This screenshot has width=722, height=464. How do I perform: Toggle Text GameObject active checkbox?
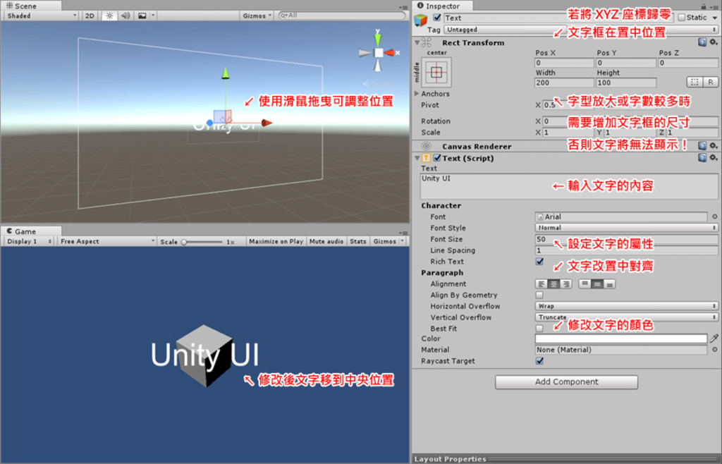pos(437,18)
